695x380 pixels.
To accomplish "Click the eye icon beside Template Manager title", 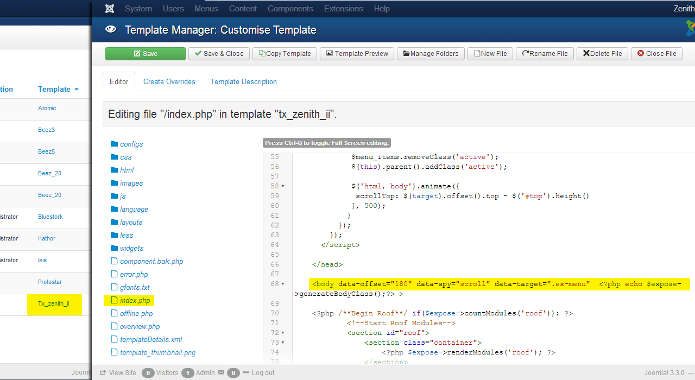I will pyautogui.click(x=110, y=29).
